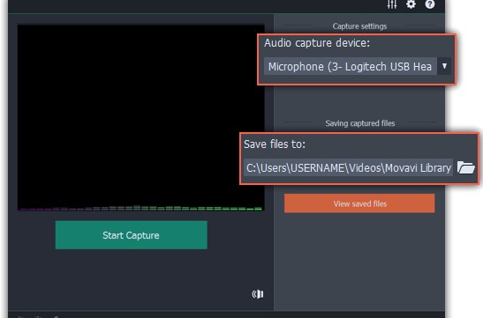The height and width of the screenshot is (318, 483).
Task: Click the folder icon to browse save location
Action: click(x=465, y=167)
